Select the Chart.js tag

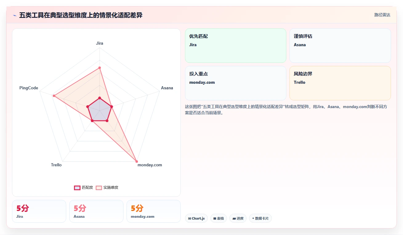pos(196,218)
